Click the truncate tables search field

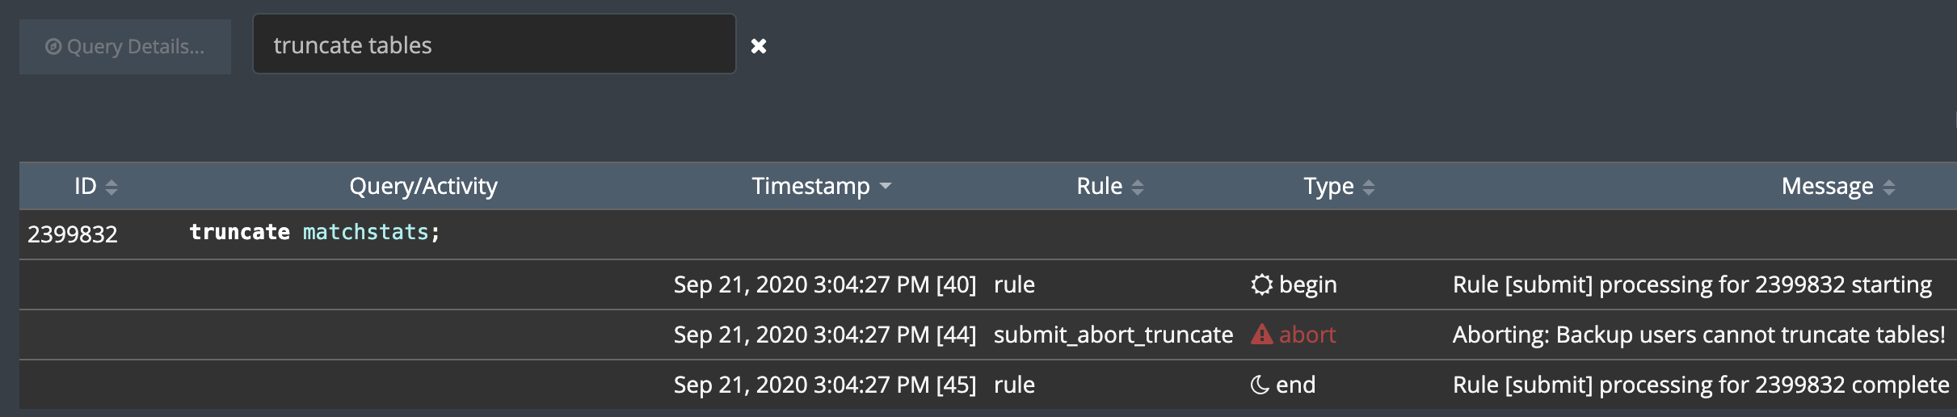[x=494, y=44]
